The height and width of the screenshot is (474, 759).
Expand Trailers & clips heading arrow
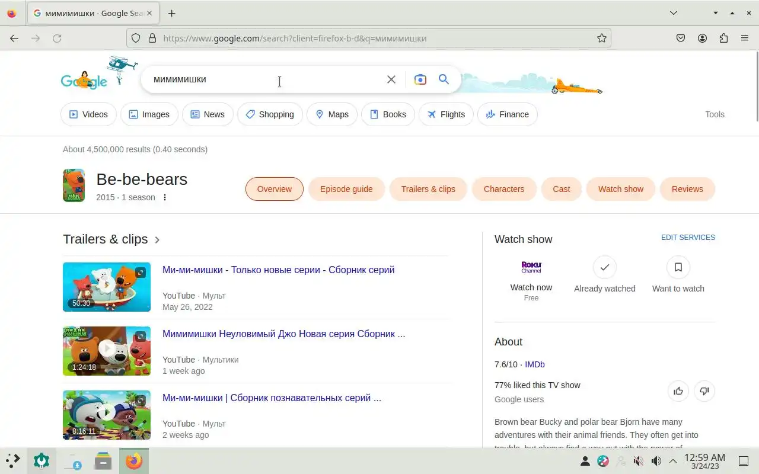tap(157, 240)
